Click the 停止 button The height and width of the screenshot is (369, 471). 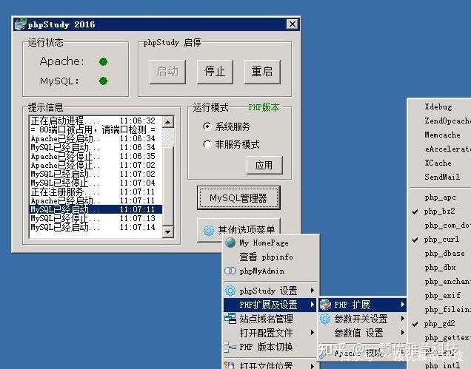[x=215, y=72]
